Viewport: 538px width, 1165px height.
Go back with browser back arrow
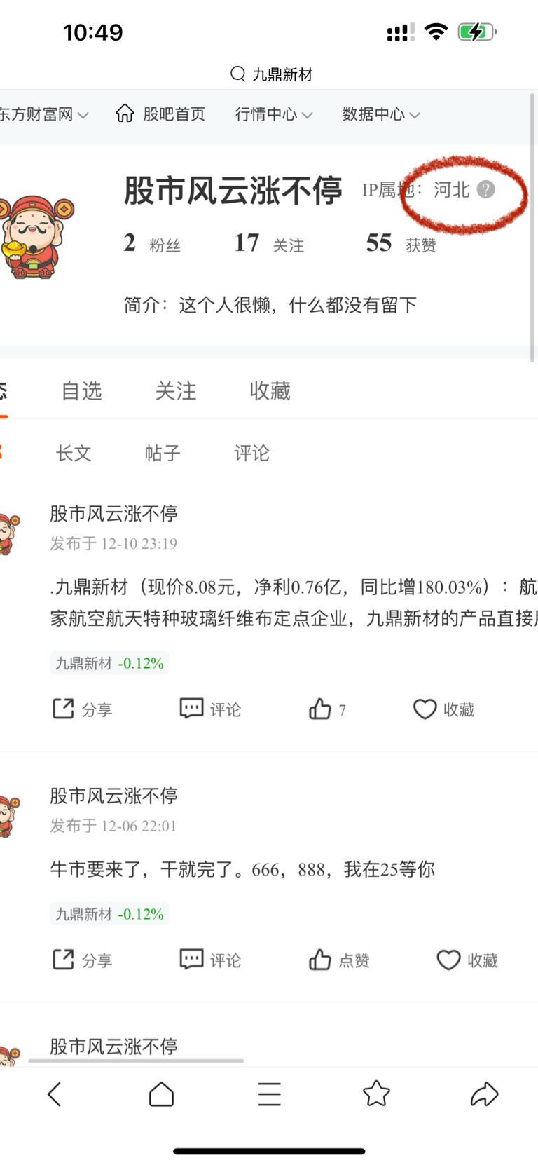coord(55,1094)
